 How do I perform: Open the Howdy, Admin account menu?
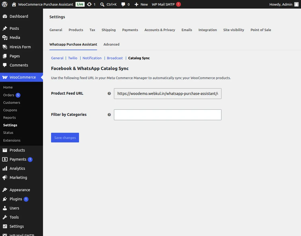click(284, 4)
